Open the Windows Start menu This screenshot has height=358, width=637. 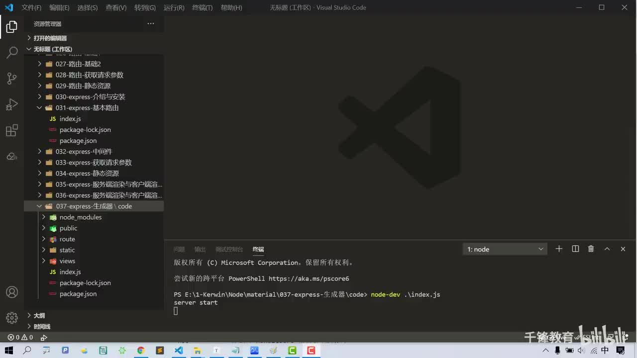(x=9, y=351)
